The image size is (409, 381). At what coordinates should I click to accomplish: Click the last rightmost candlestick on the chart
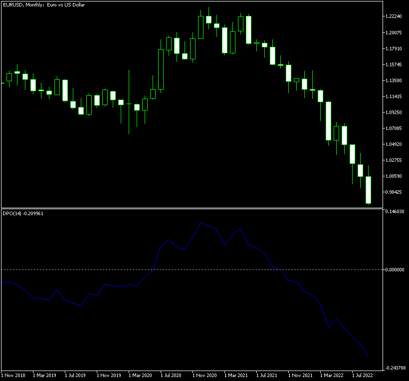point(368,190)
